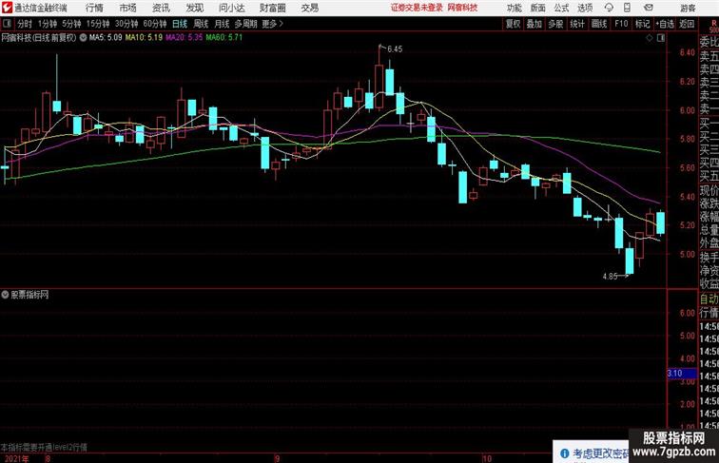Click the 叠加 overlay button
This screenshot has height=463, width=719.
click(x=534, y=24)
